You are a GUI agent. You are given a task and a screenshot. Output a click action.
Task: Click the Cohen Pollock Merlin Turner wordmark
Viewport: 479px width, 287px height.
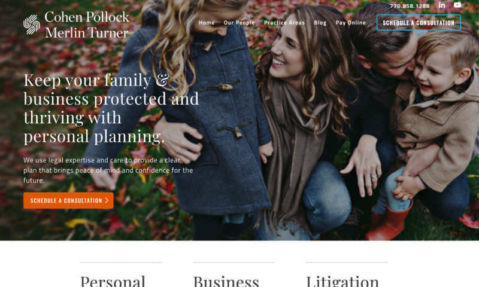tap(87, 25)
